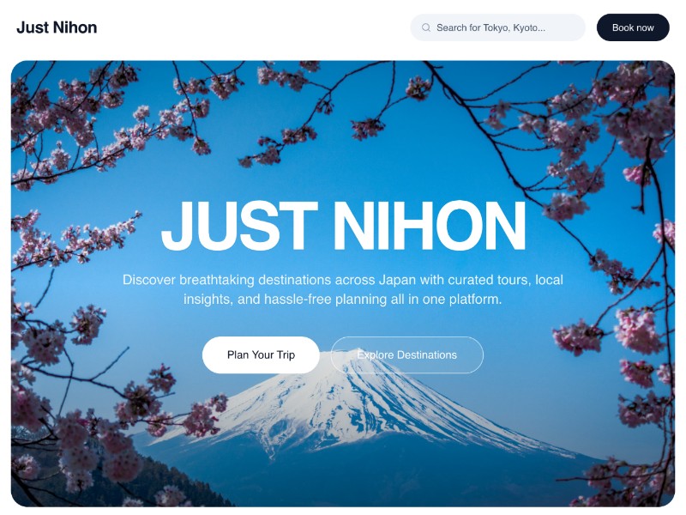Open the Just Nihon header logo link

[x=57, y=27]
